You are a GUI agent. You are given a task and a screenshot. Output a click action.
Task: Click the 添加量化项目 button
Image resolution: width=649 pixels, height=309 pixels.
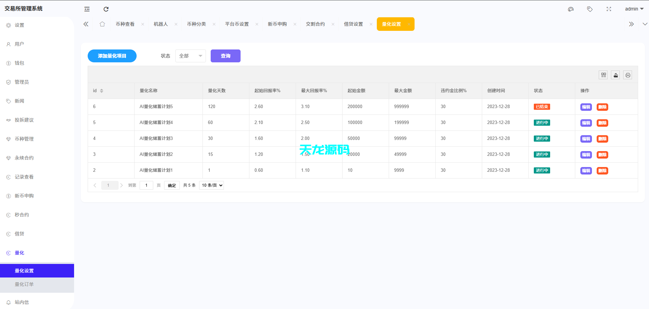(112, 56)
